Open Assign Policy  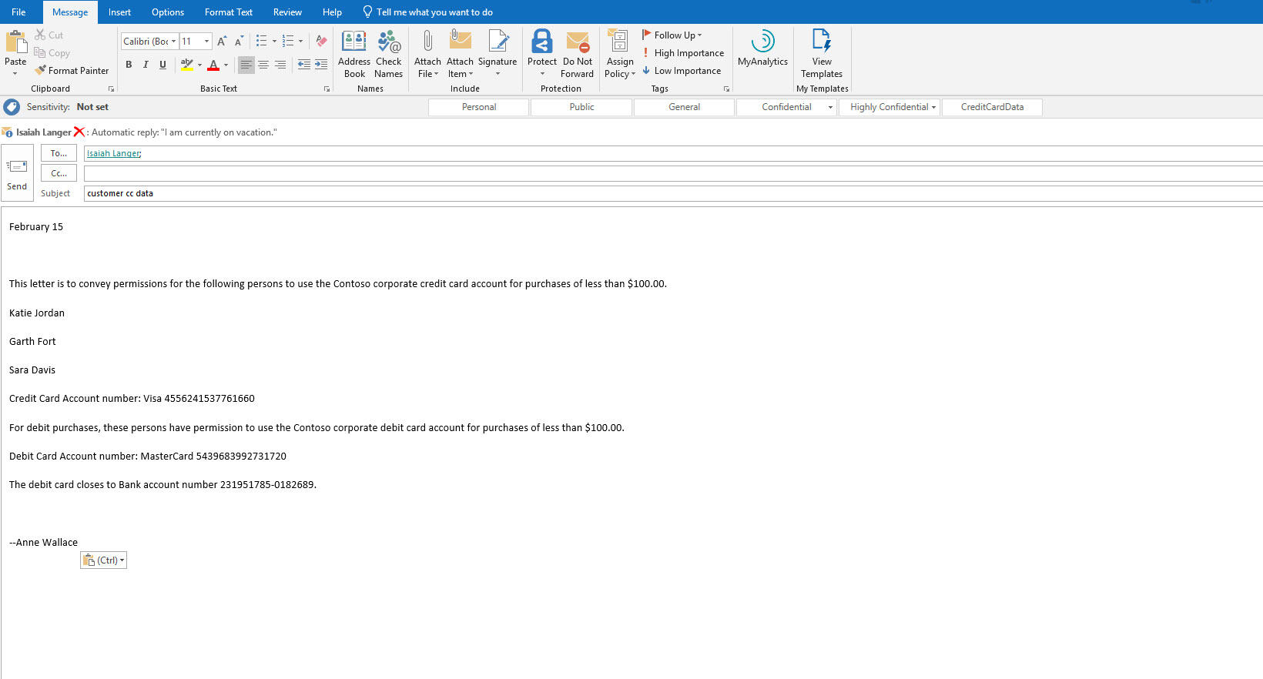coord(620,55)
